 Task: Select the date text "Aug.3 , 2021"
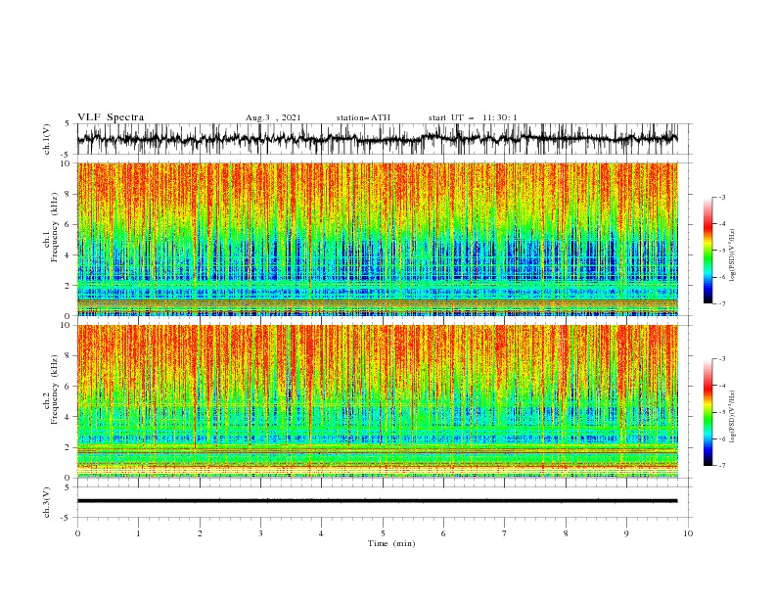pyautogui.click(x=273, y=117)
